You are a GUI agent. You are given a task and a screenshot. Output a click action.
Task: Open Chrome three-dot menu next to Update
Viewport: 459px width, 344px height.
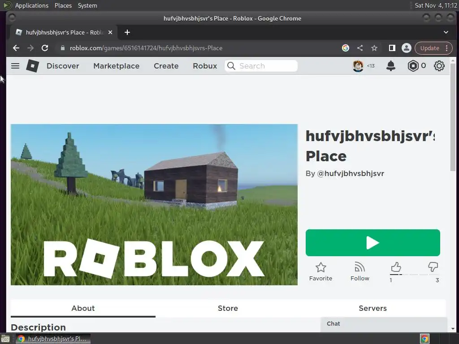(447, 48)
